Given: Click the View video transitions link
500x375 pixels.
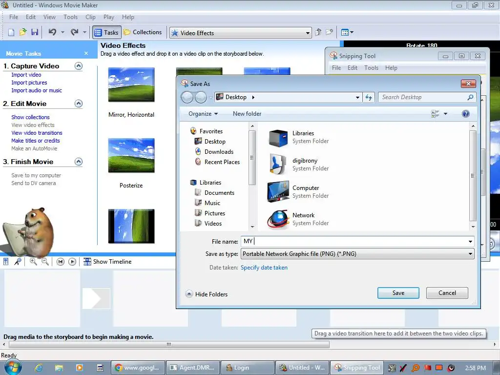Looking at the screenshot, I should click(37, 133).
